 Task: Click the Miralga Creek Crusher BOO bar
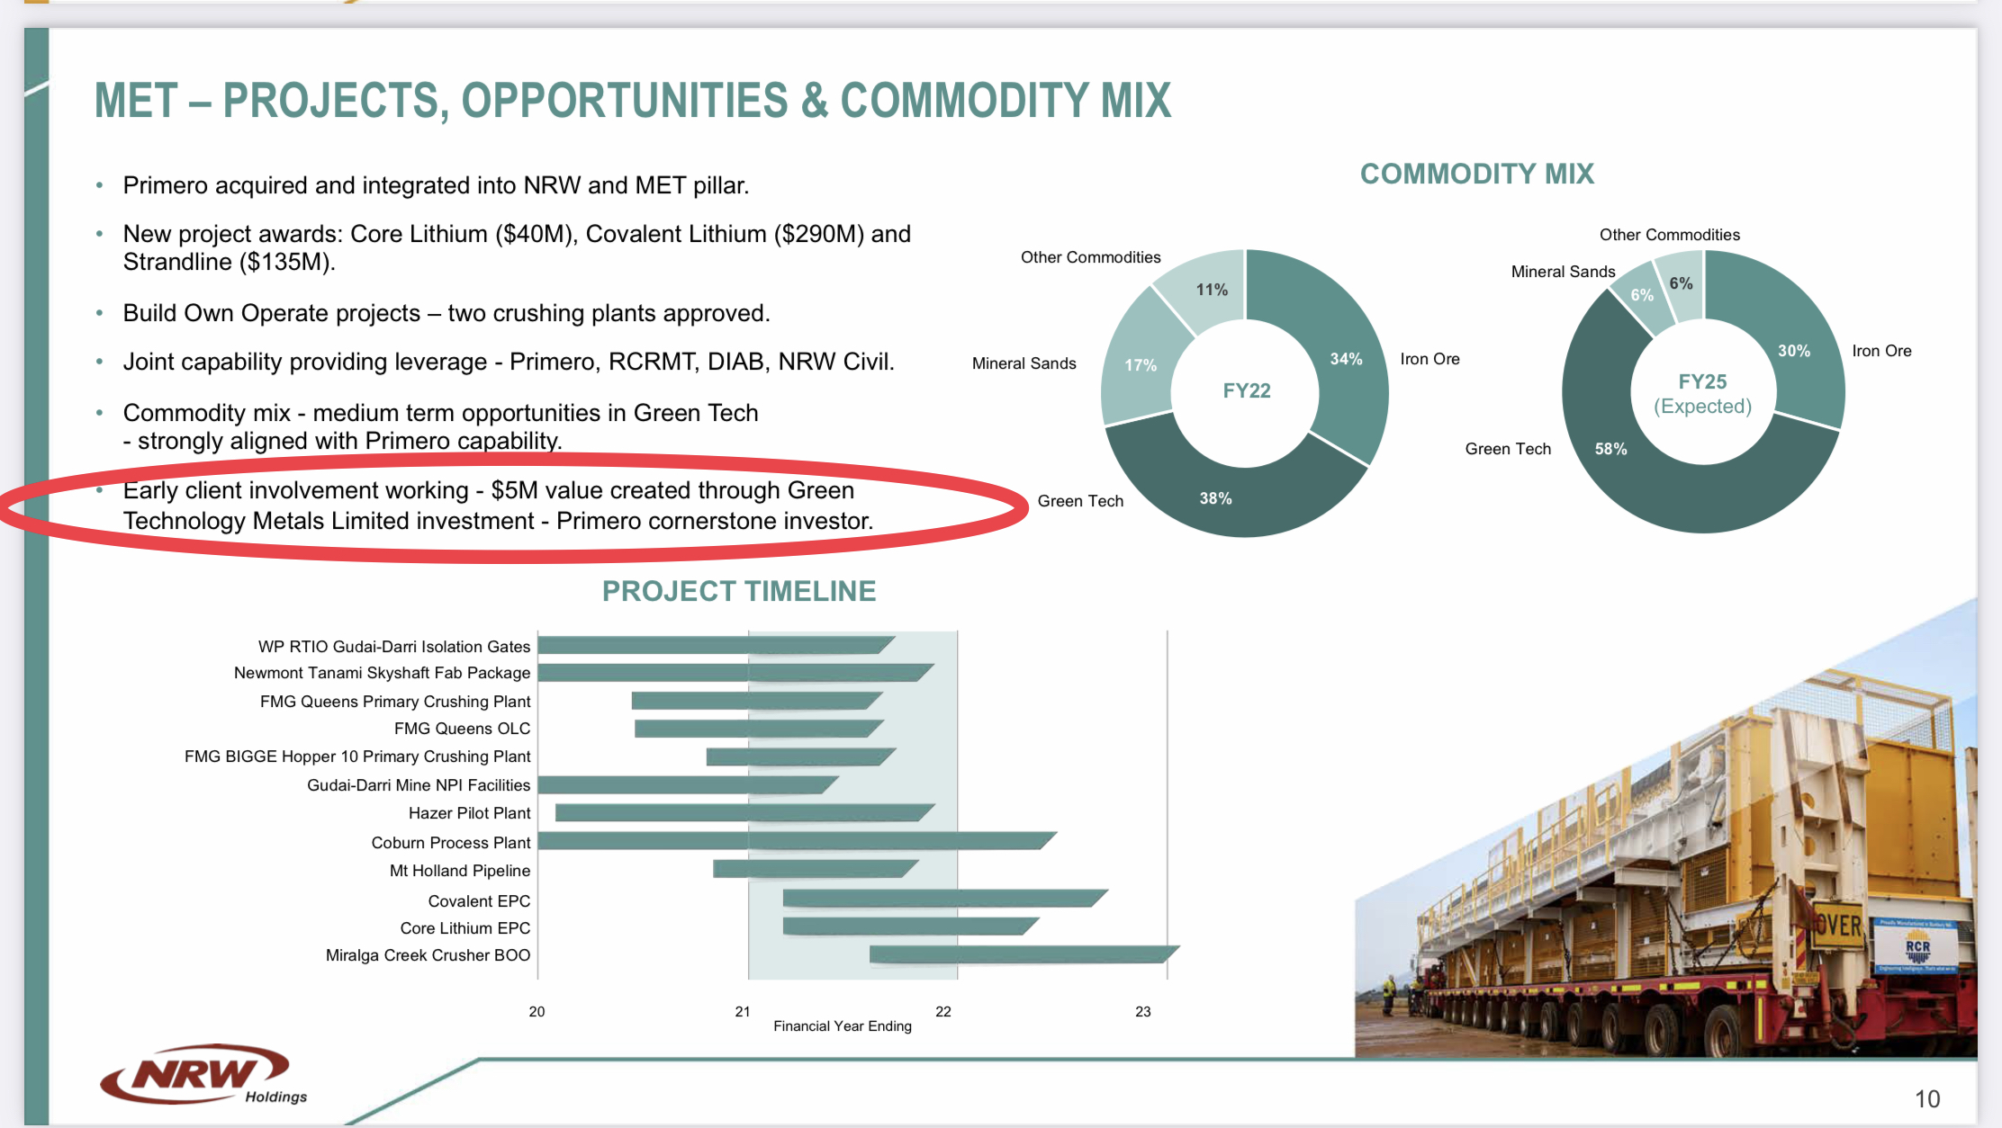pos(1024,954)
